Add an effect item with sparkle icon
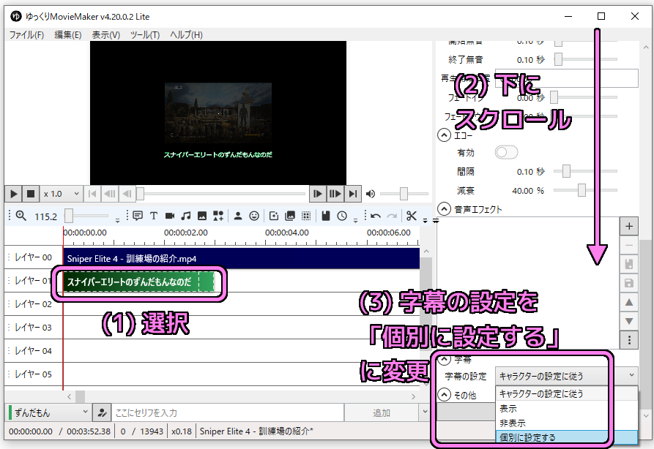 274,216
